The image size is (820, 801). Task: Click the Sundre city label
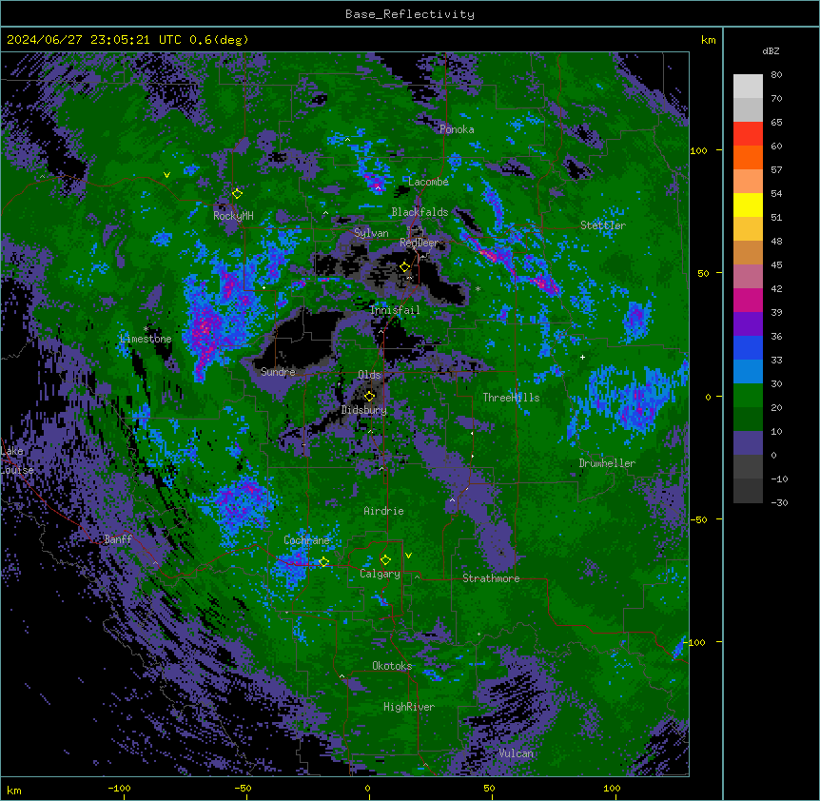(x=278, y=372)
